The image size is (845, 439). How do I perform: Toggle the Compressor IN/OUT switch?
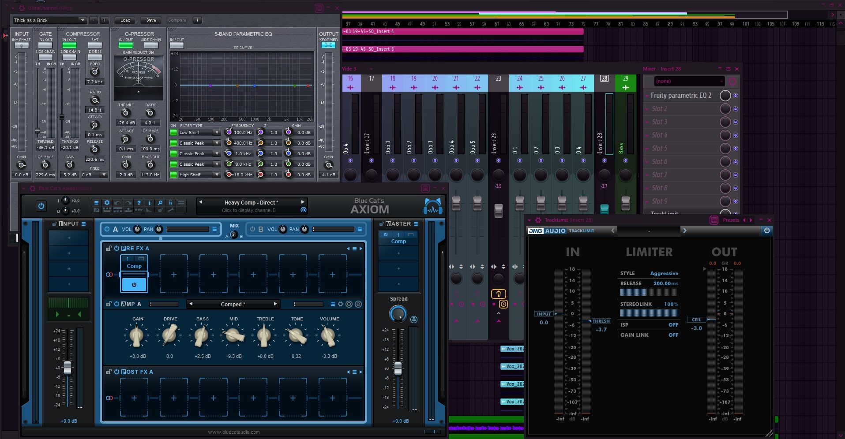click(69, 45)
